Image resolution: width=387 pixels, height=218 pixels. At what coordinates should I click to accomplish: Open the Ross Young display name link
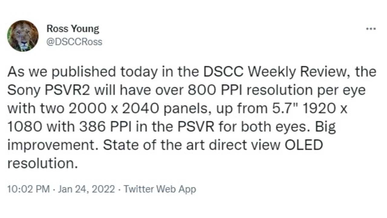click(73, 29)
